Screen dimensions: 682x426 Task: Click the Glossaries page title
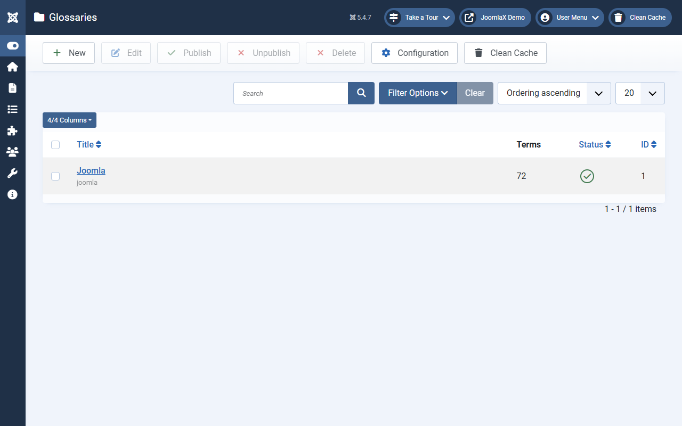coord(73,18)
